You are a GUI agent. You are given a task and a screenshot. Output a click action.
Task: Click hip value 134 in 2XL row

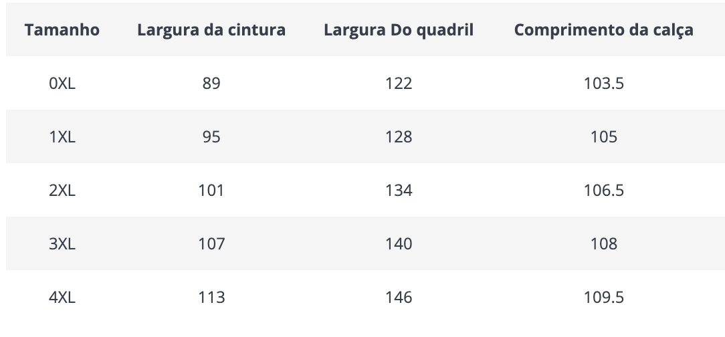coord(399,190)
